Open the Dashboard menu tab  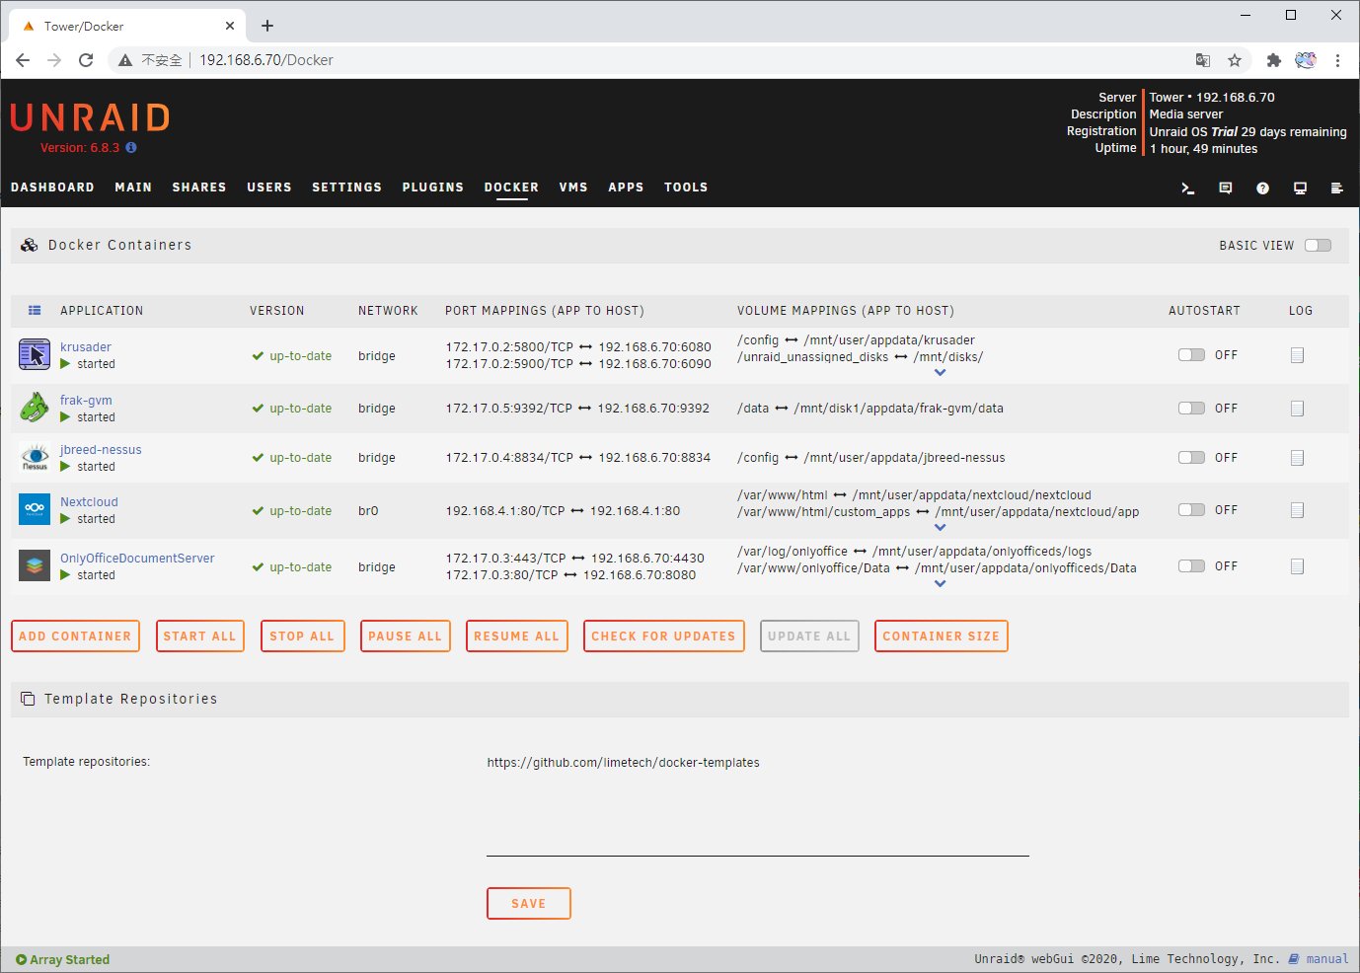(52, 187)
